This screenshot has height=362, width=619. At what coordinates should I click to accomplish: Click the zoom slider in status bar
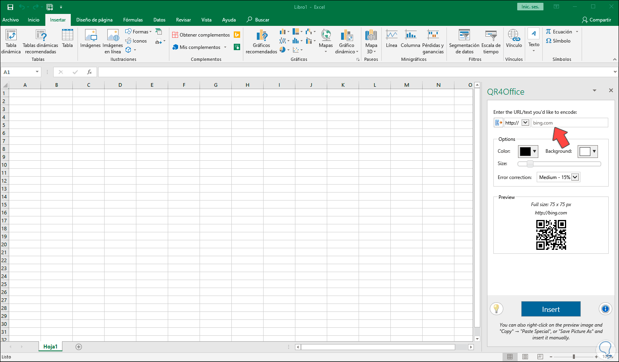[574, 357]
